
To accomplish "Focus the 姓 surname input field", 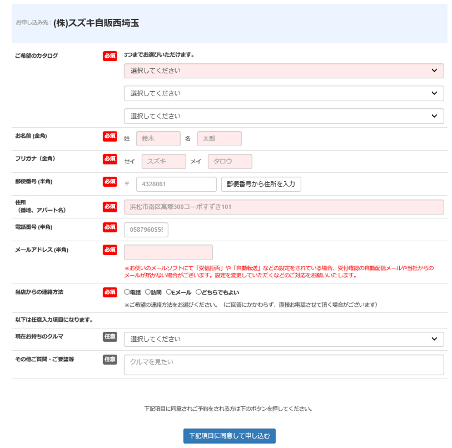I will 158,138.
